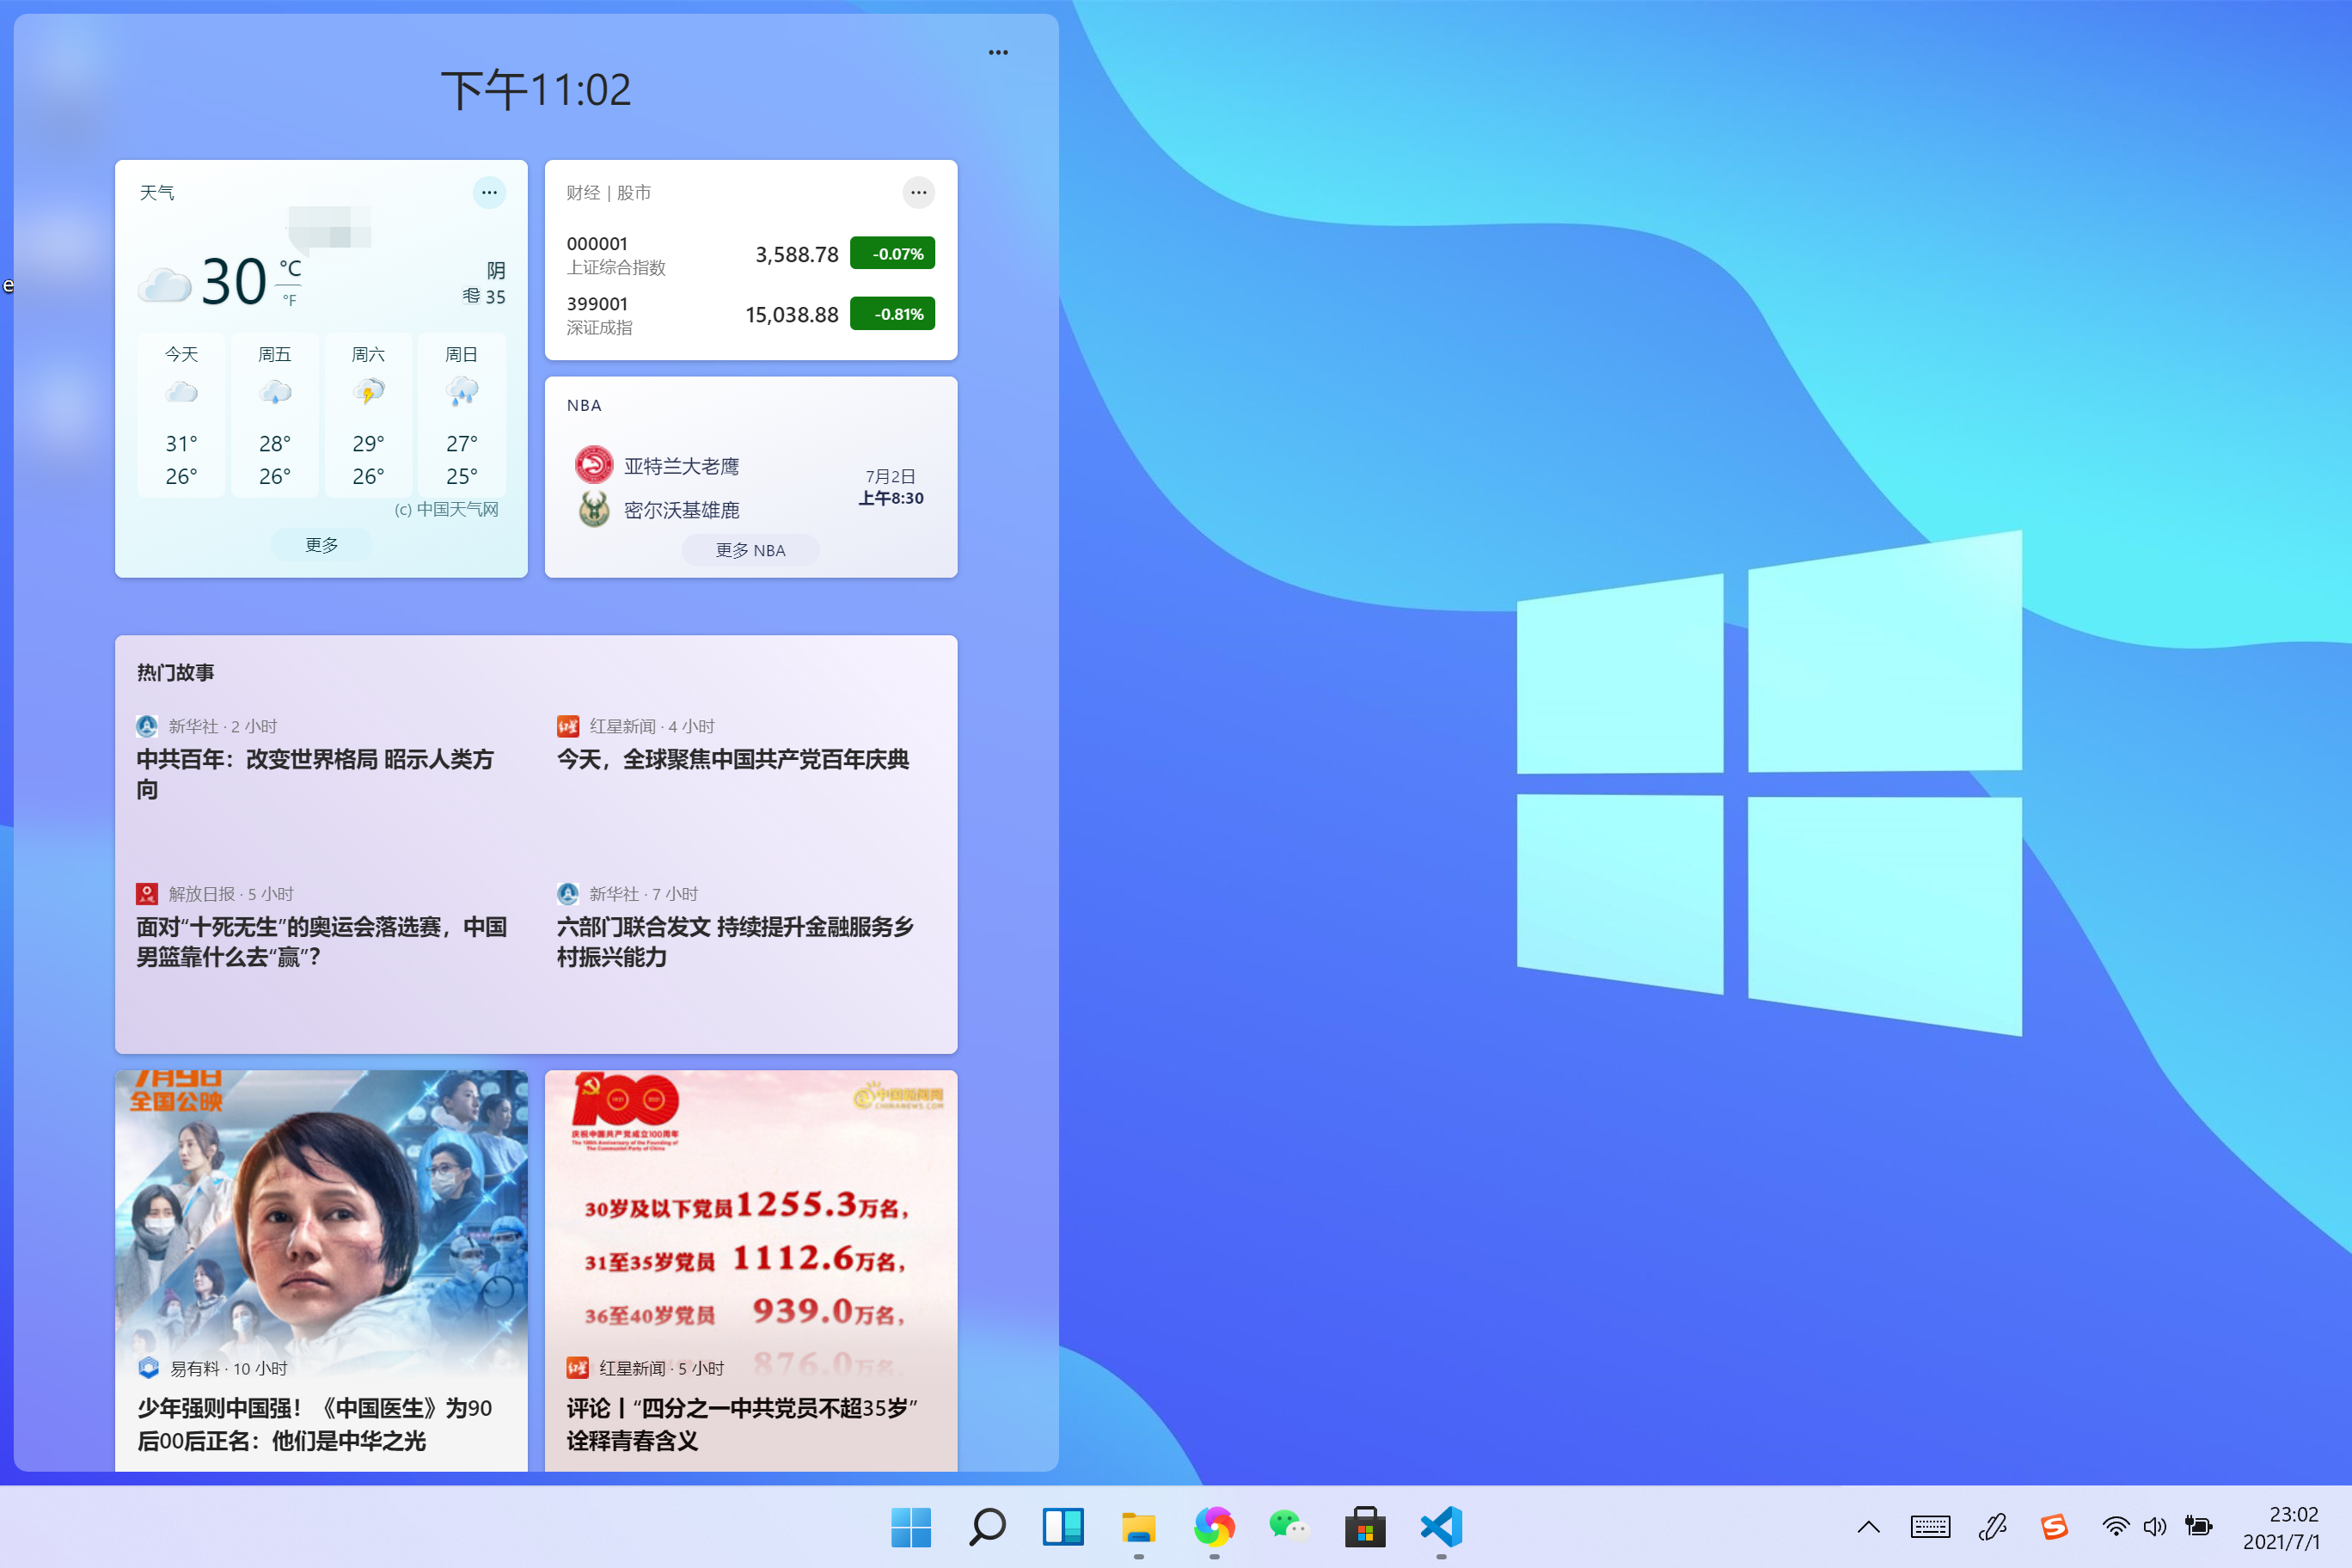Open headline 四分之一中共党员不超35岁
The image size is (2352, 1568).
coord(742,1424)
